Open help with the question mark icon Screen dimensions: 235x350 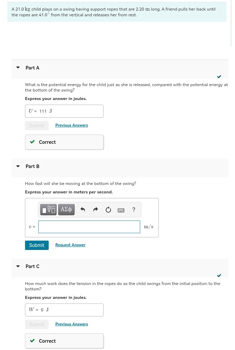click(x=134, y=209)
